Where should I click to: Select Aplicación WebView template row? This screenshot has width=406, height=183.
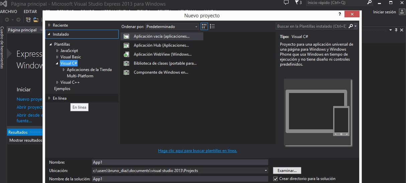coord(162,54)
